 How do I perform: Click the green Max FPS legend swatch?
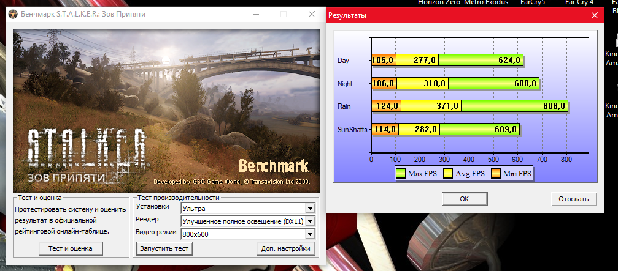[401, 173]
